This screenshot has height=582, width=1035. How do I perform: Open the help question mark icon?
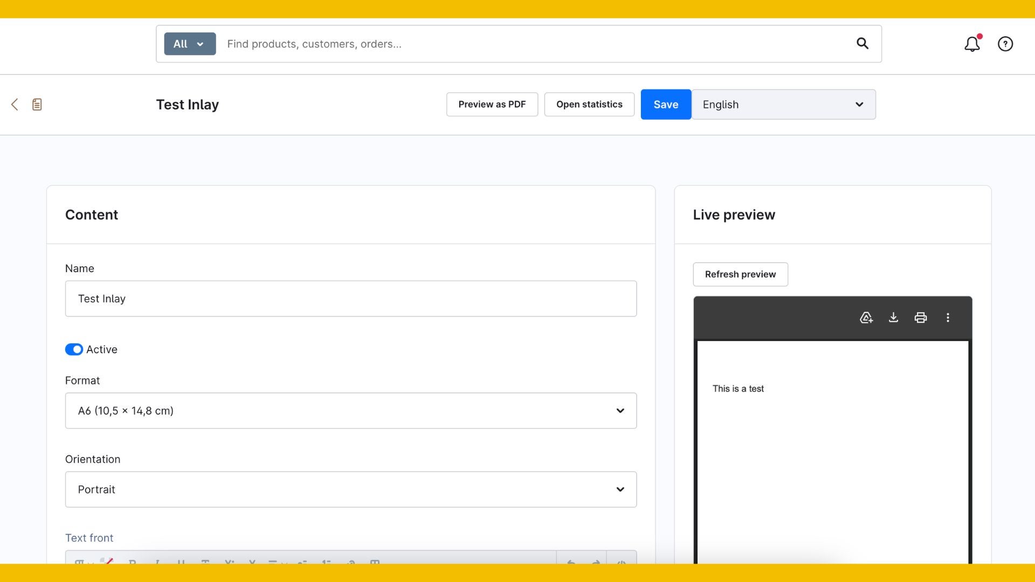(1005, 44)
